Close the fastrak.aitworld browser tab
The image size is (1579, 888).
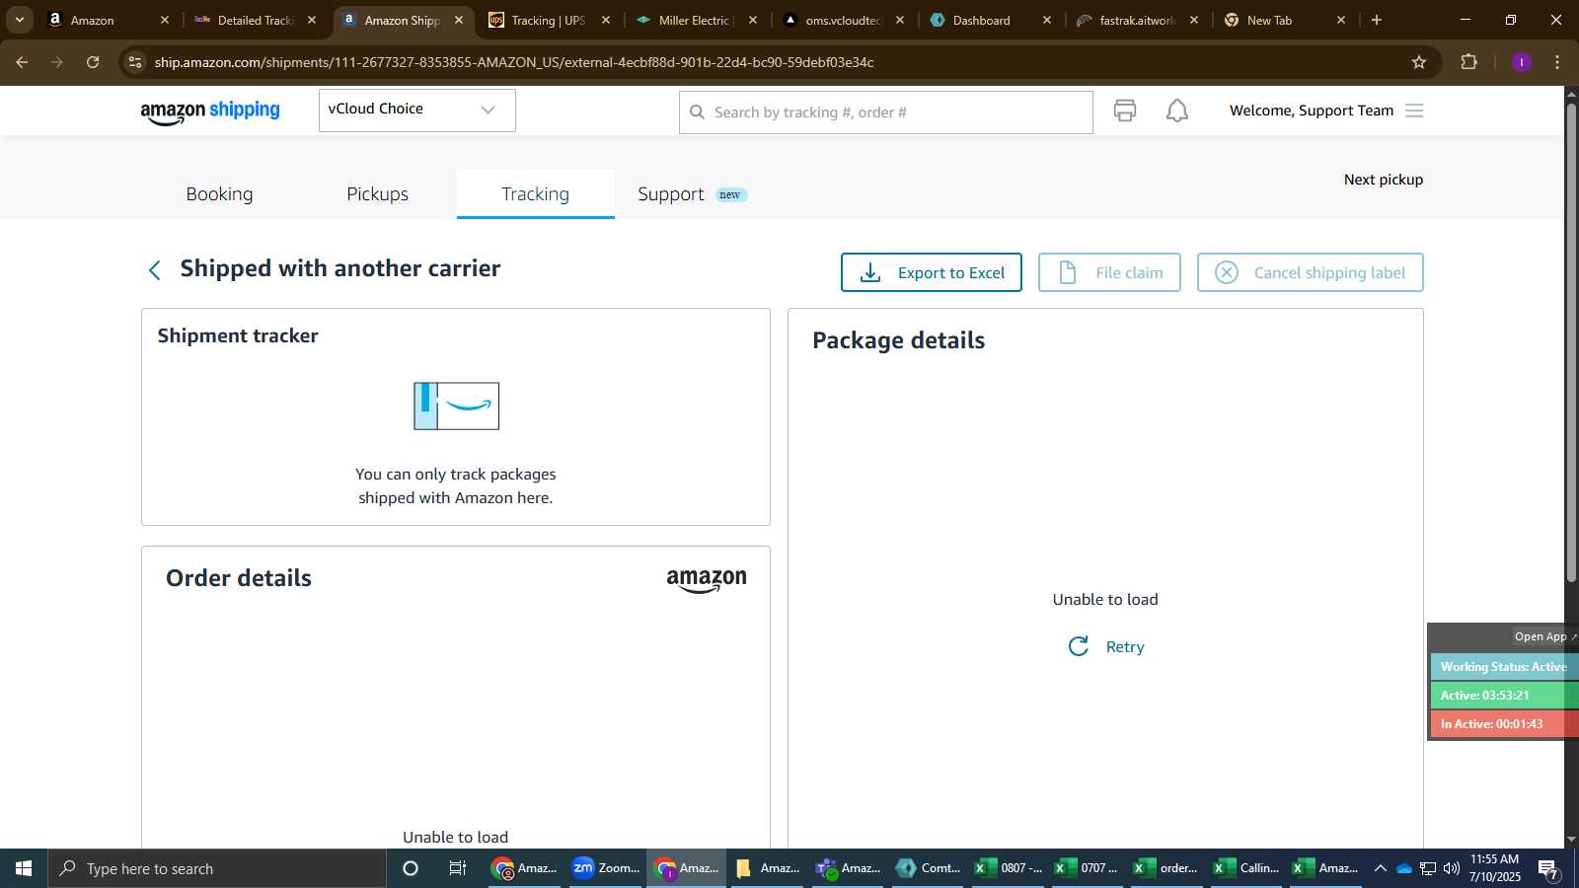click(1194, 20)
